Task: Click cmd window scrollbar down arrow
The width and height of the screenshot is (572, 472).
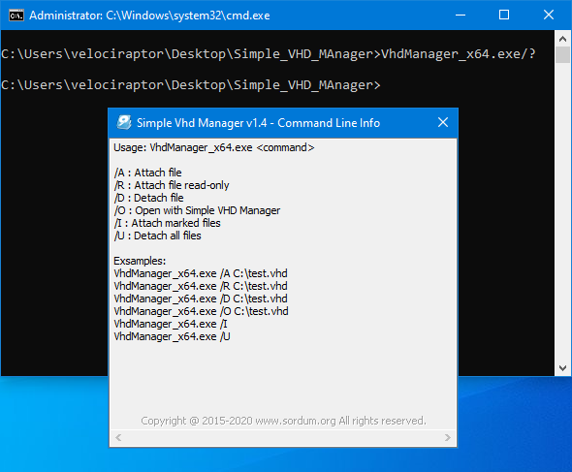Action: pos(563,368)
